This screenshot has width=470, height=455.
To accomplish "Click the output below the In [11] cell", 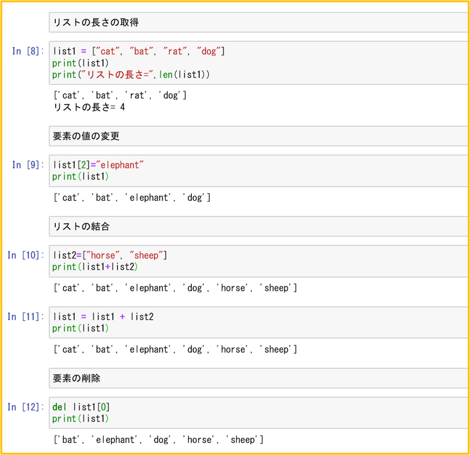I will tap(175, 350).
